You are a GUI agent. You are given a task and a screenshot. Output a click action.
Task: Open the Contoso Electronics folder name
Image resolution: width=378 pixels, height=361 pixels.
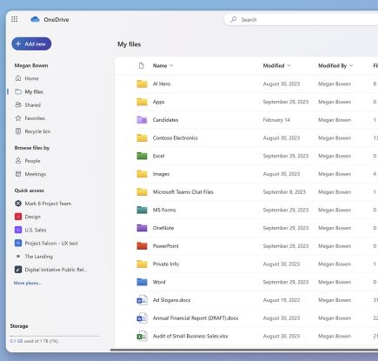click(176, 137)
